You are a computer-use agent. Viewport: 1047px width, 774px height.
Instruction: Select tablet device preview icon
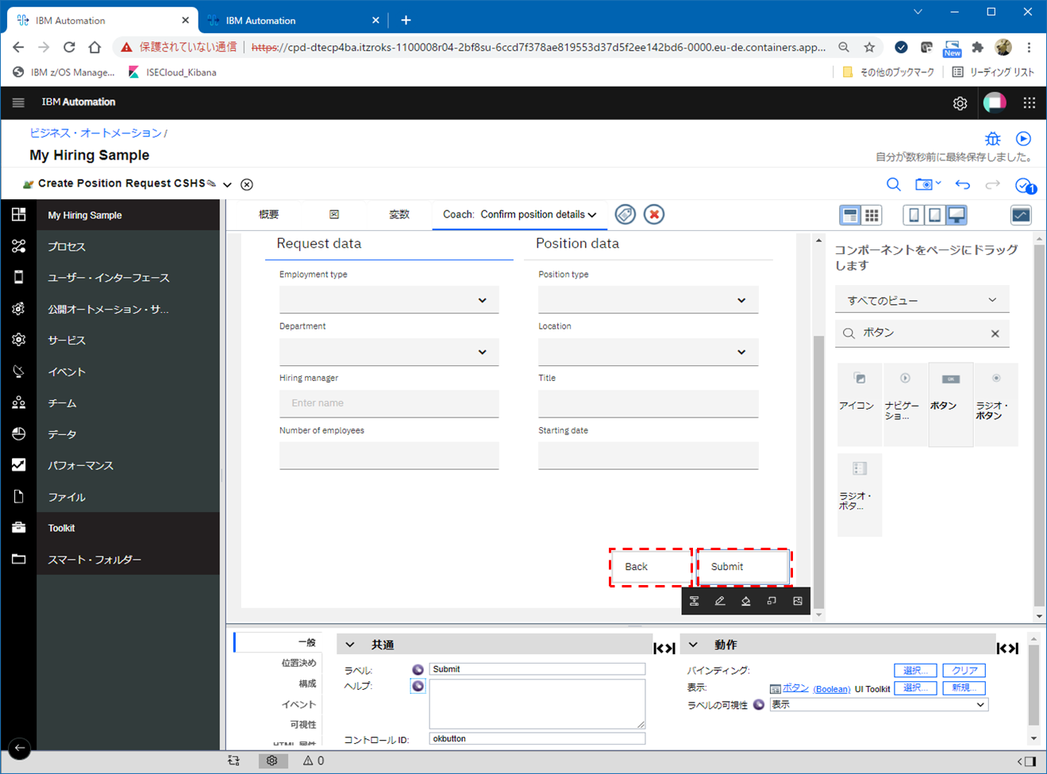(x=934, y=215)
